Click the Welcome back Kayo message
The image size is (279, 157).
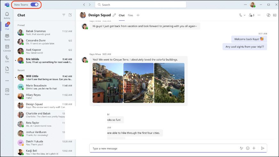click(249, 39)
